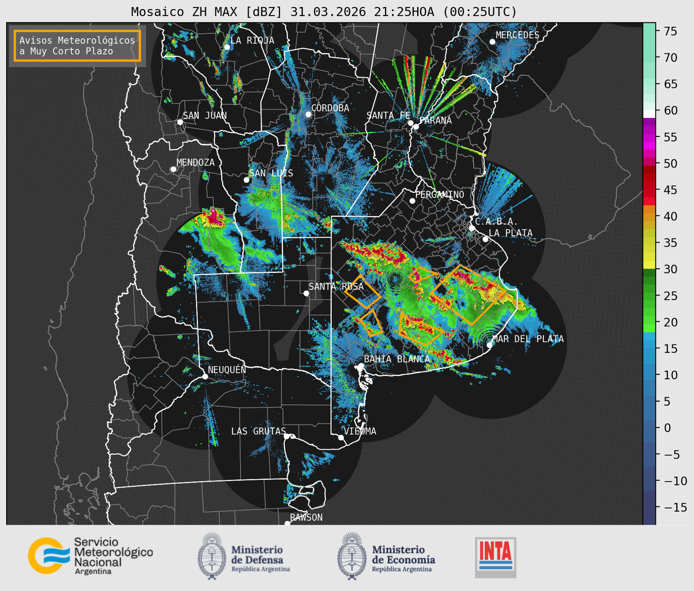Viewport: 694px width, 591px height.
Task: Click the Mendoza city marker dot
Action: click(x=174, y=169)
